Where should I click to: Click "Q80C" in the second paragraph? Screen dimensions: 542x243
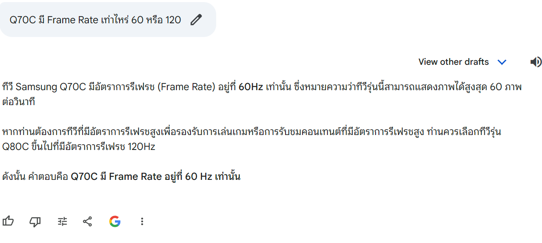[x=15, y=147]
